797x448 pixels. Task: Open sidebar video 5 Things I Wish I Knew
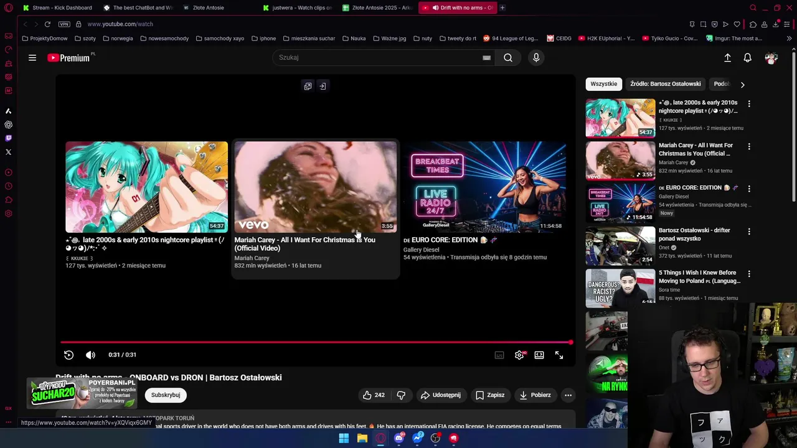pyautogui.click(x=699, y=277)
